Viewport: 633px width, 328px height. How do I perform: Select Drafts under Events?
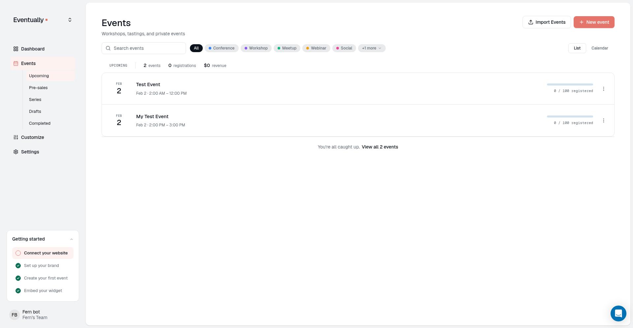point(50,112)
